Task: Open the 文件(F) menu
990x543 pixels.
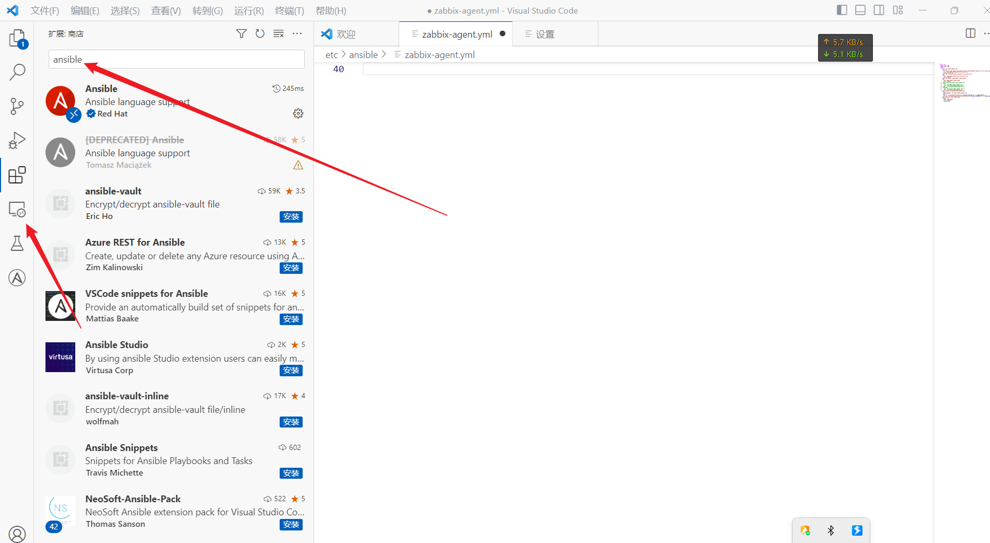Action: 45,10
